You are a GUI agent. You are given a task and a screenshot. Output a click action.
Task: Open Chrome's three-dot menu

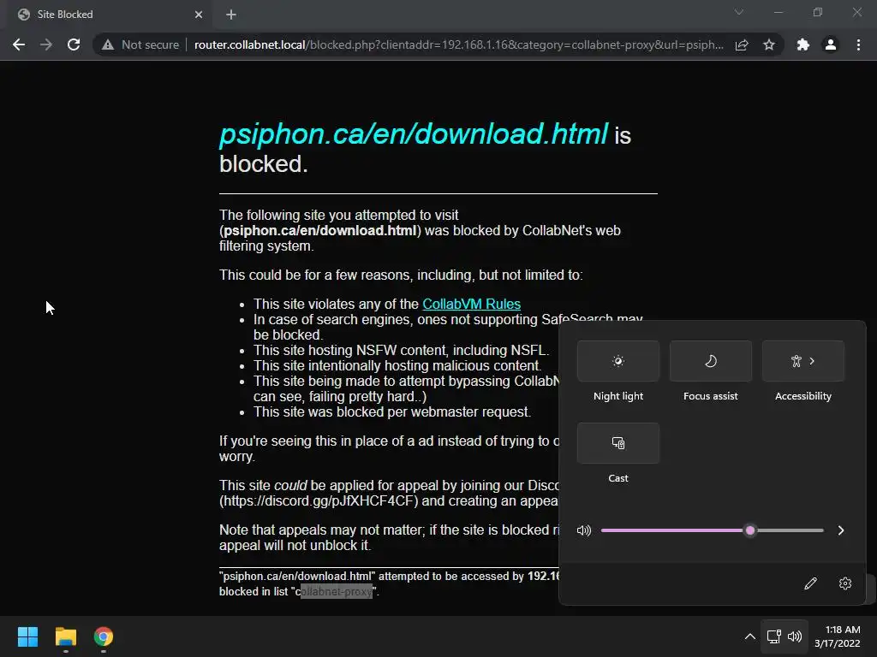pyautogui.click(x=858, y=44)
